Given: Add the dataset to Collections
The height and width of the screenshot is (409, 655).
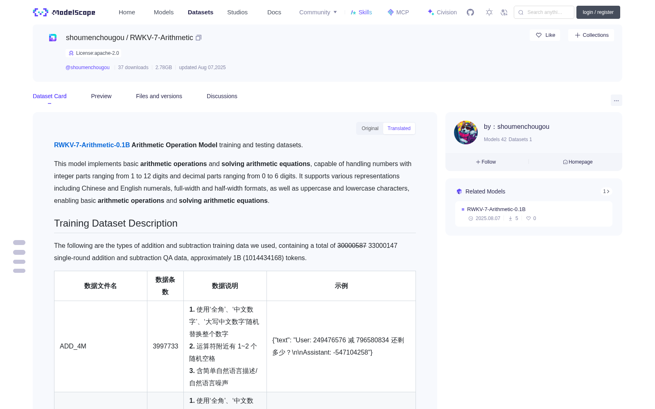Looking at the screenshot, I should point(591,35).
